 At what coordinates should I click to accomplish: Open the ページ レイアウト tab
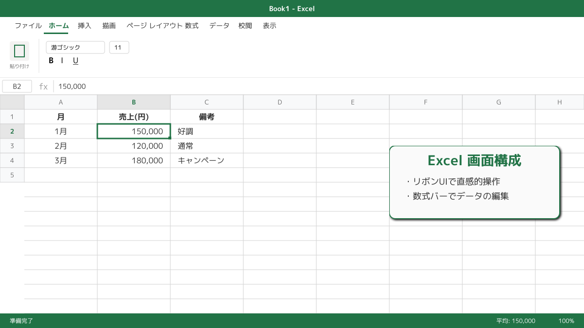[154, 26]
